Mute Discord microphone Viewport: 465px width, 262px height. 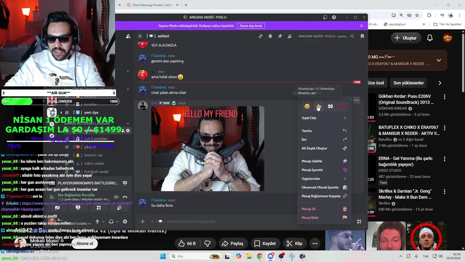click(x=97, y=221)
